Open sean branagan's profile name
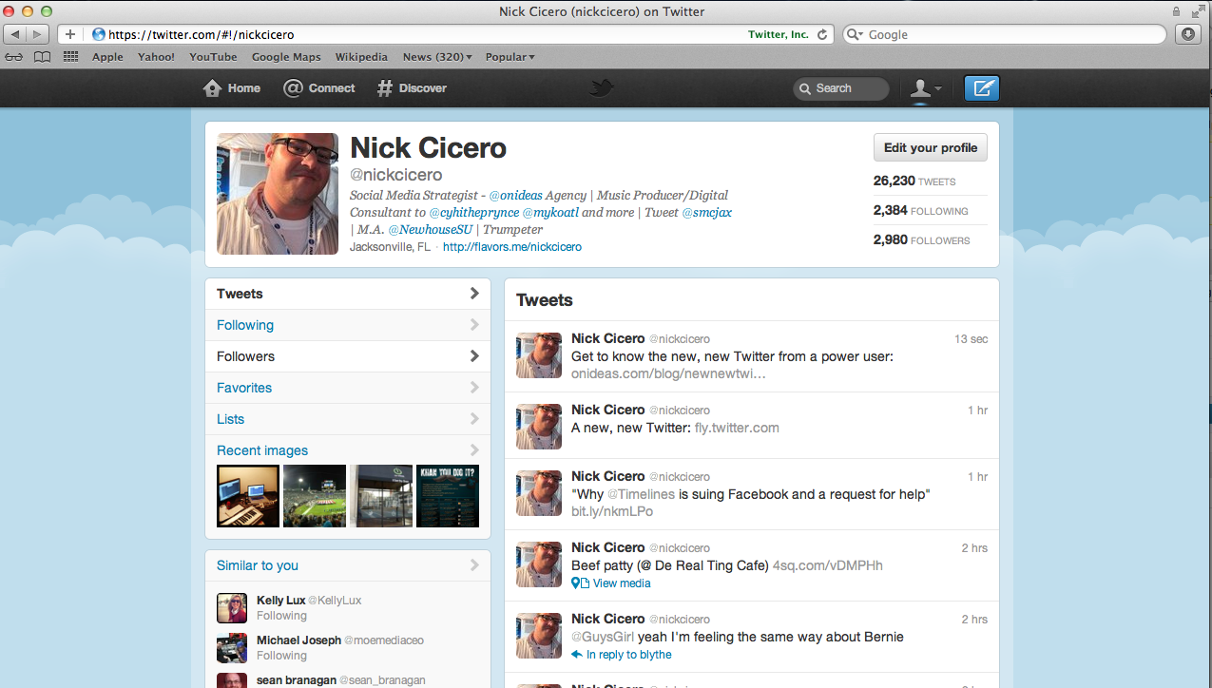Image resolution: width=1212 pixels, height=688 pixels. (296, 680)
